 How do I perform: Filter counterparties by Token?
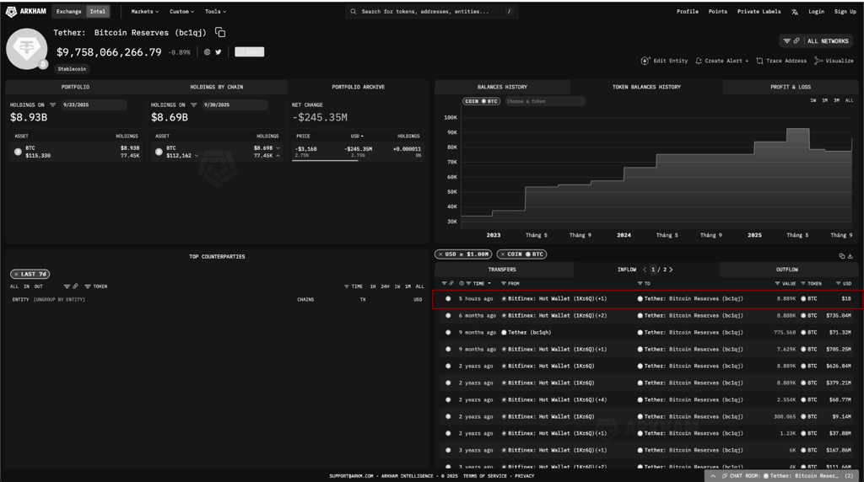[x=95, y=287]
